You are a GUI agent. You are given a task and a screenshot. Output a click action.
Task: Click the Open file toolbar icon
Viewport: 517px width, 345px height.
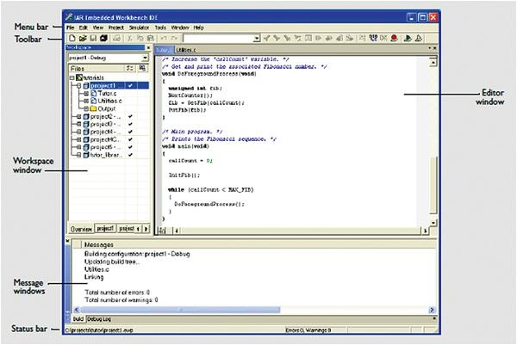tap(82, 39)
